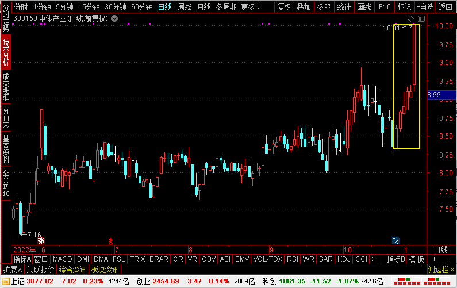The height and width of the screenshot is (288, 457).
Task: Select the 15分钟 period tab
Action: tap(88, 7)
